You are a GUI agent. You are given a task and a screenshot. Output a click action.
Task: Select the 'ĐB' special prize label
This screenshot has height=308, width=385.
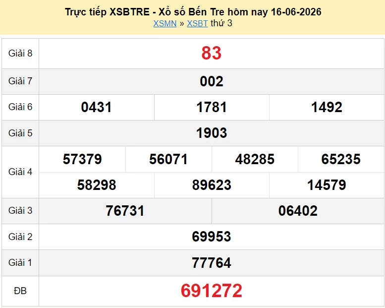(20, 291)
